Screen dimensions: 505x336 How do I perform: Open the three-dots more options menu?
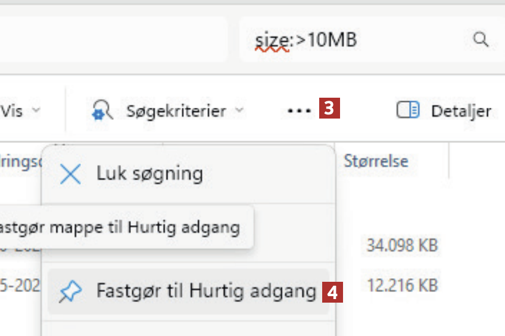point(299,111)
